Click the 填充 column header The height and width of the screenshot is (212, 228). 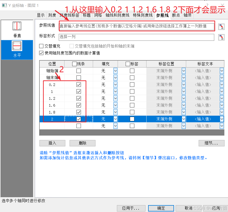[106, 64]
